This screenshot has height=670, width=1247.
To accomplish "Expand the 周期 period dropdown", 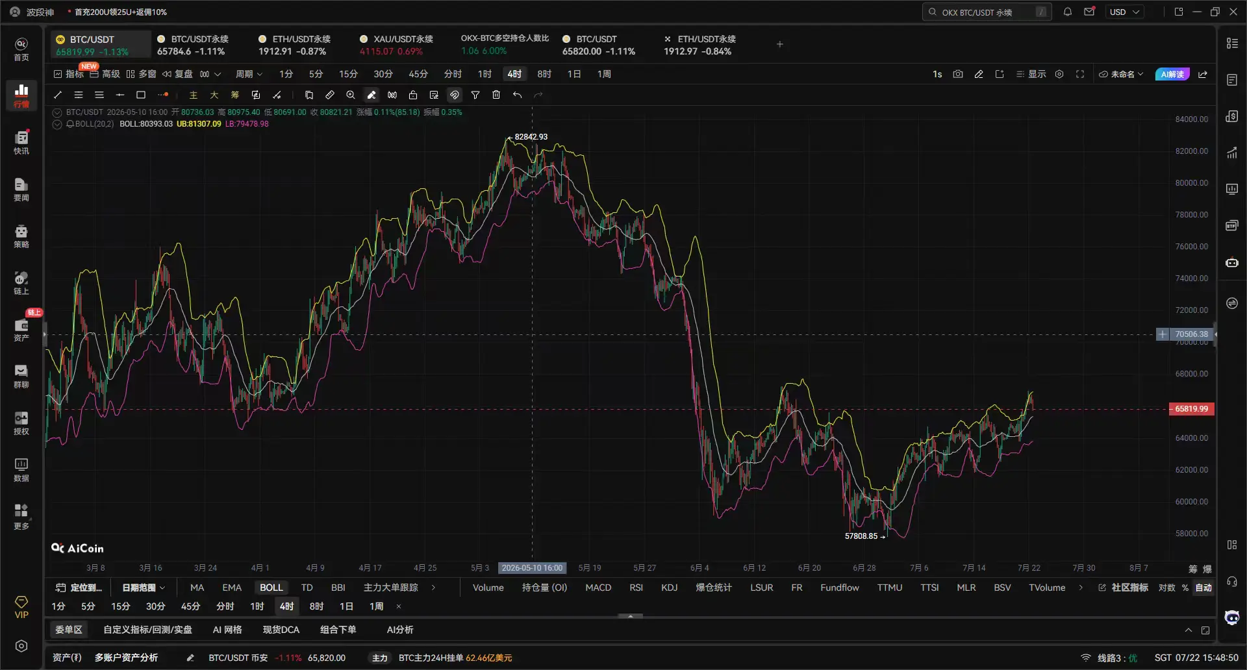I will pos(249,74).
